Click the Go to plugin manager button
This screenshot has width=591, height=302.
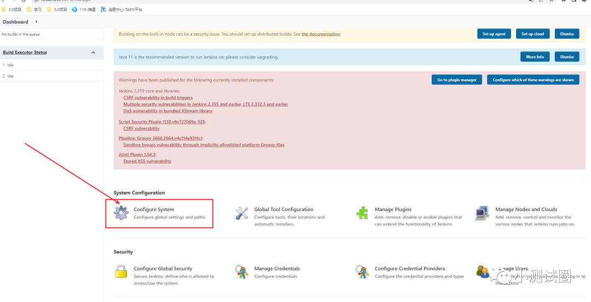pos(457,80)
